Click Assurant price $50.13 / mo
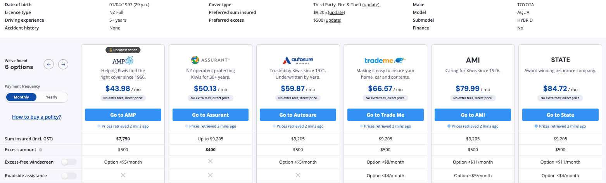 210,89
